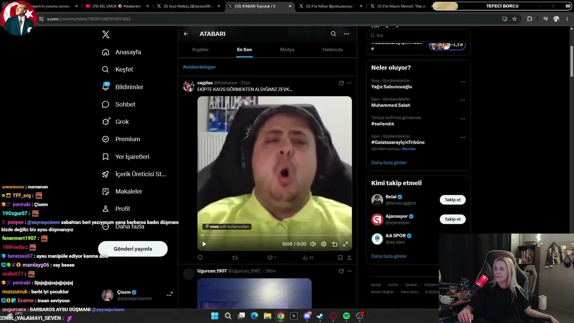Follow Belal with Takip et
Viewport: 574px width, 323px height.
452,200
